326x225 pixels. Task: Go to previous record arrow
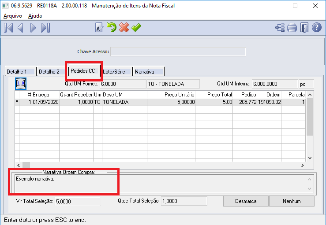coord(20,28)
